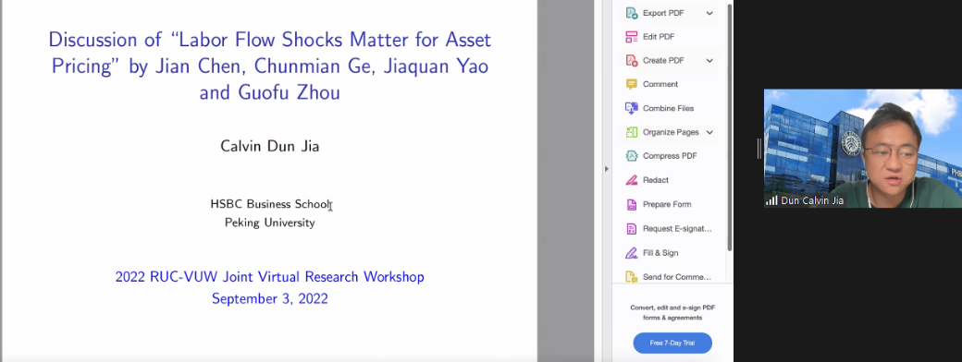Choose the Combine Files icon
Viewport: 962px width, 362px height.
[x=631, y=108]
